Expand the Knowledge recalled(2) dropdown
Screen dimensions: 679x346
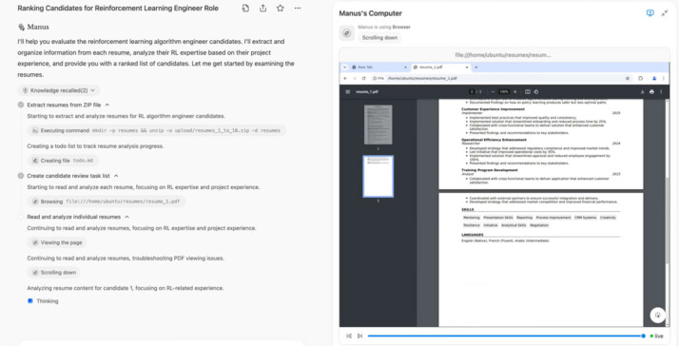click(x=59, y=90)
